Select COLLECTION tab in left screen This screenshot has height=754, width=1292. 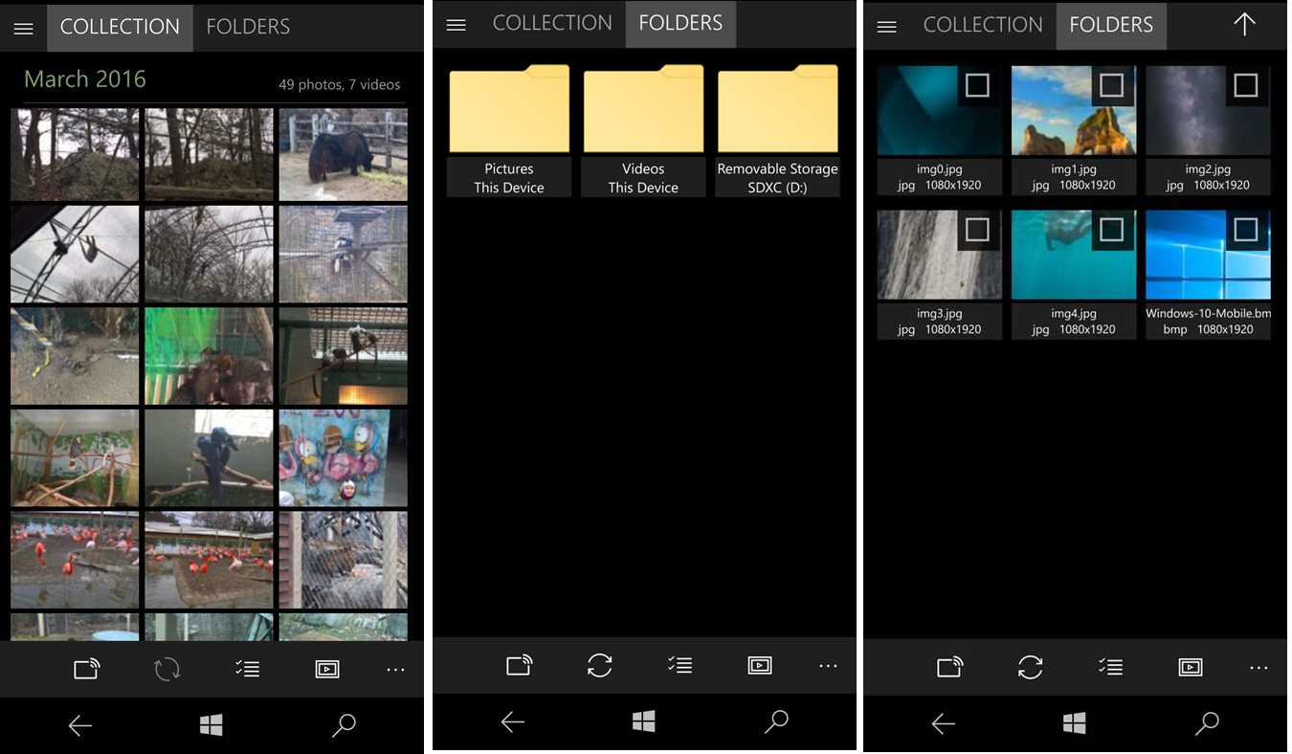pyautogui.click(x=120, y=27)
